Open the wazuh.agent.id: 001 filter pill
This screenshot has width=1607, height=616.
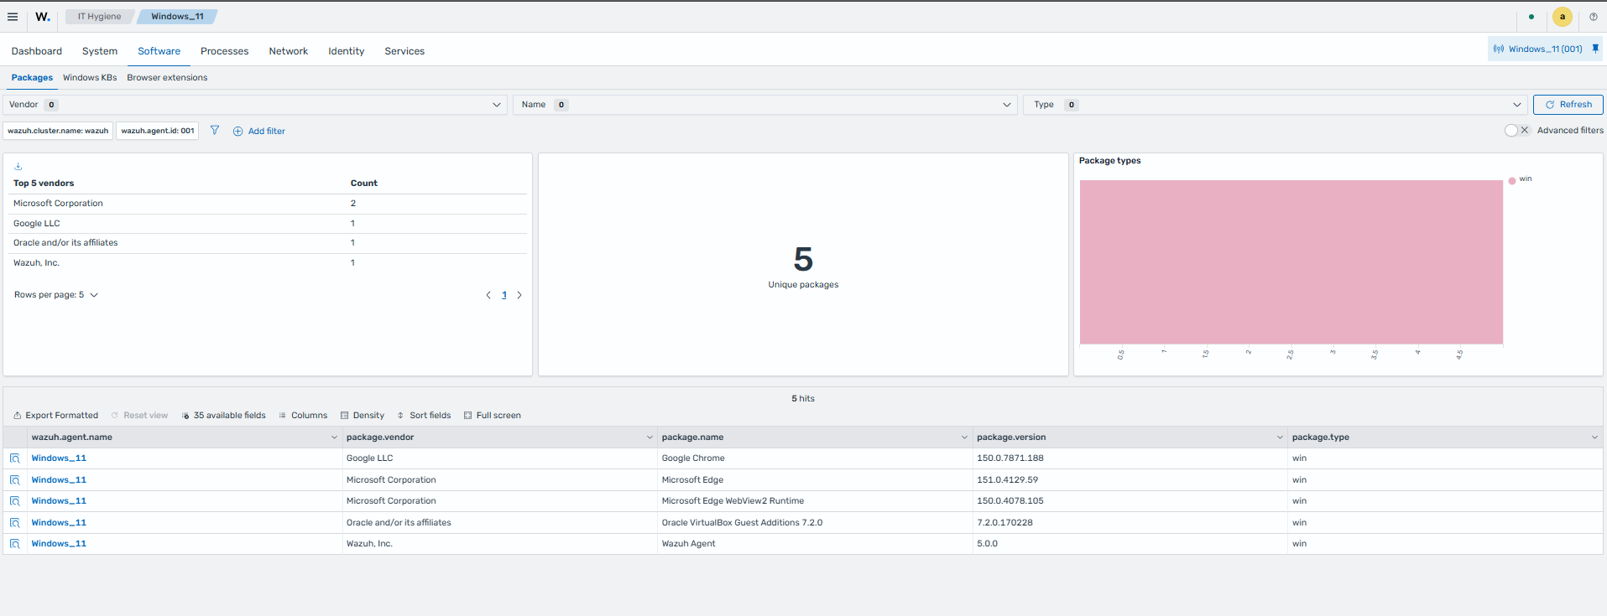pos(158,131)
